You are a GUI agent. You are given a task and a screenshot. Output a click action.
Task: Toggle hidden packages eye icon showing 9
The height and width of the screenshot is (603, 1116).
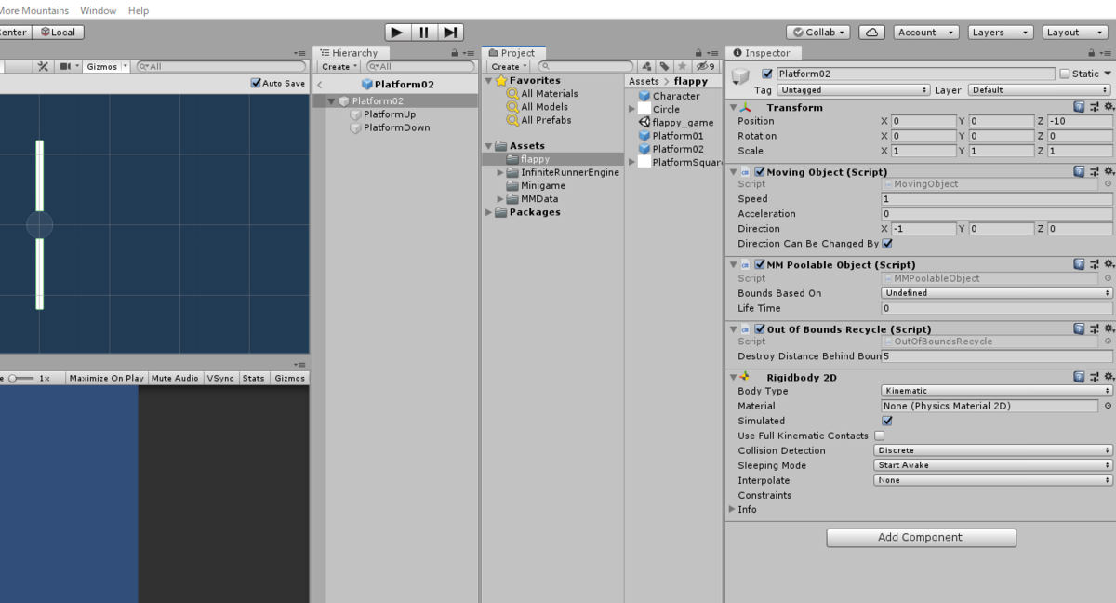click(x=706, y=66)
